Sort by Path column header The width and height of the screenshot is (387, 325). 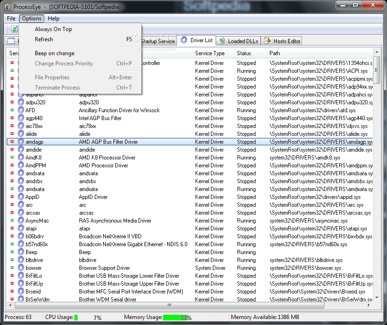319,53
